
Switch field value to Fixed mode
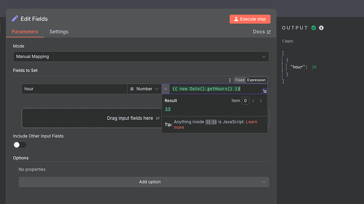click(x=240, y=80)
